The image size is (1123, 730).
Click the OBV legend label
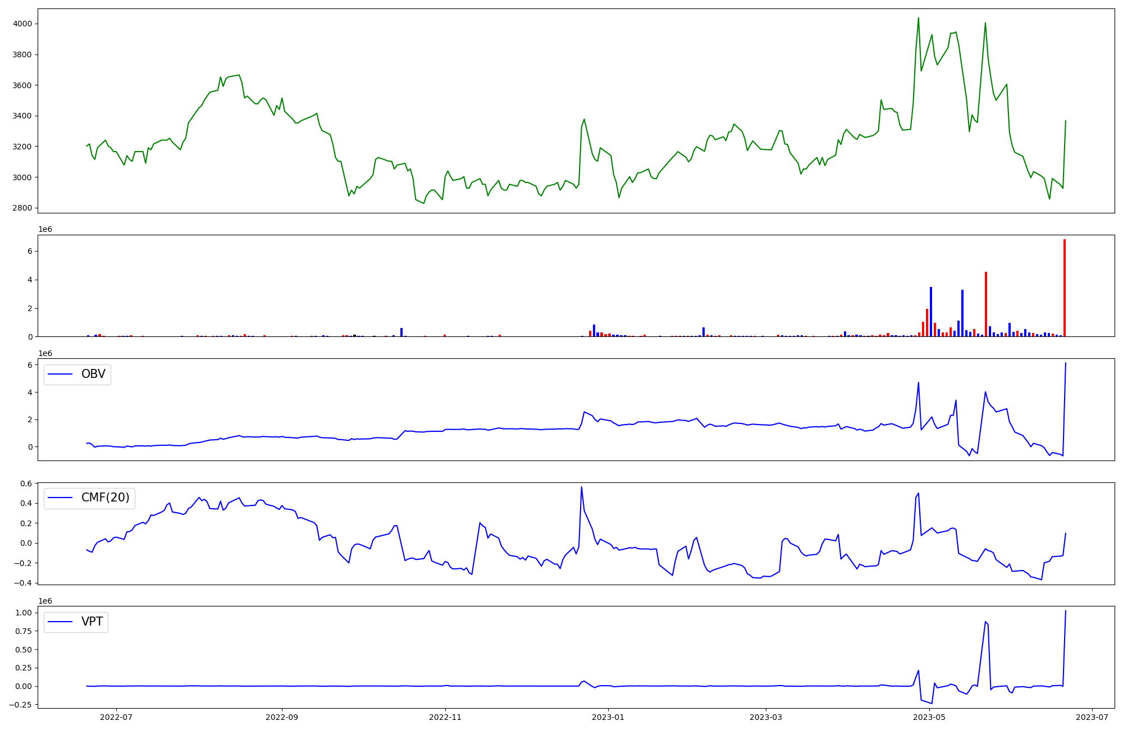coord(93,375)
